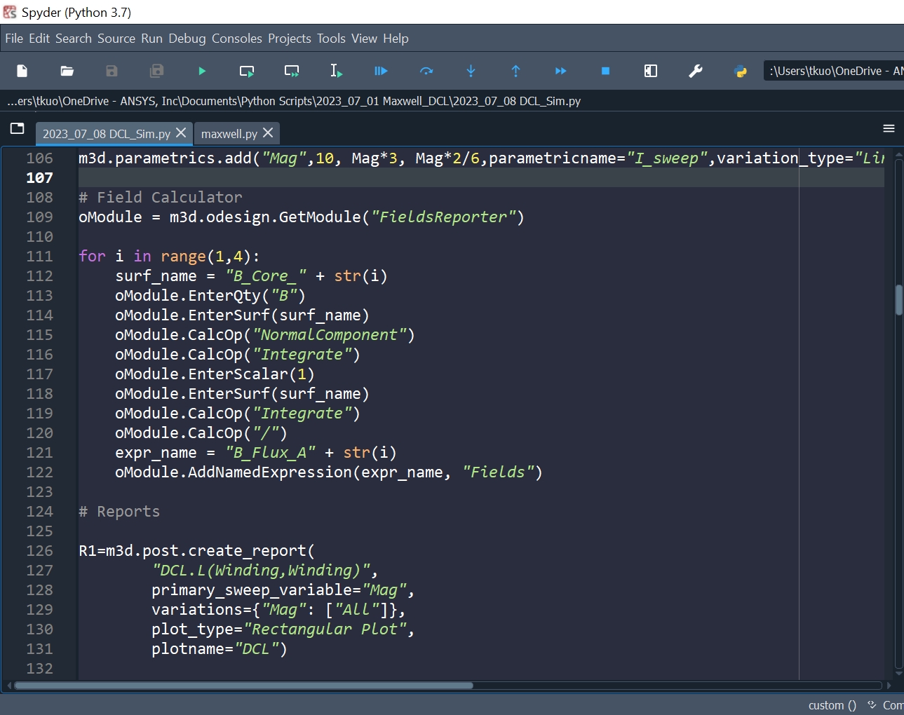
Task: Open the Debug menu
Action: tap(187, 39)
